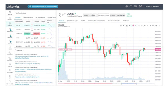
Task: Click the chart time range slider handle
Action: pos(122,84)
